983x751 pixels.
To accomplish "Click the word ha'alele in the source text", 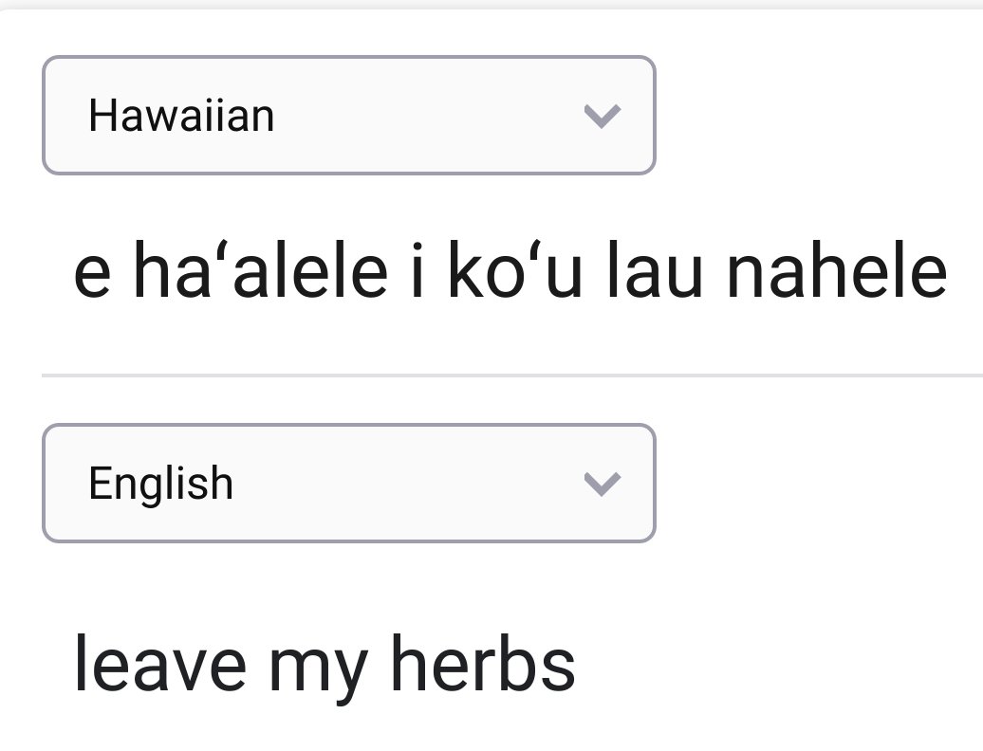I will click(260, 270).
